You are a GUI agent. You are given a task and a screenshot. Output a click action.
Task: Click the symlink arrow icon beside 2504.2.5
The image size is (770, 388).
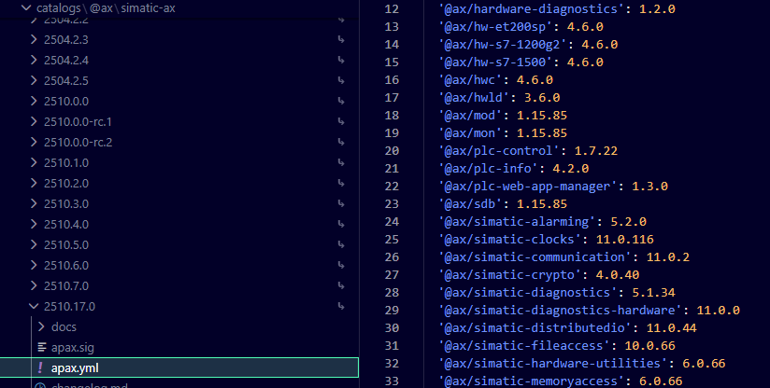340,81
